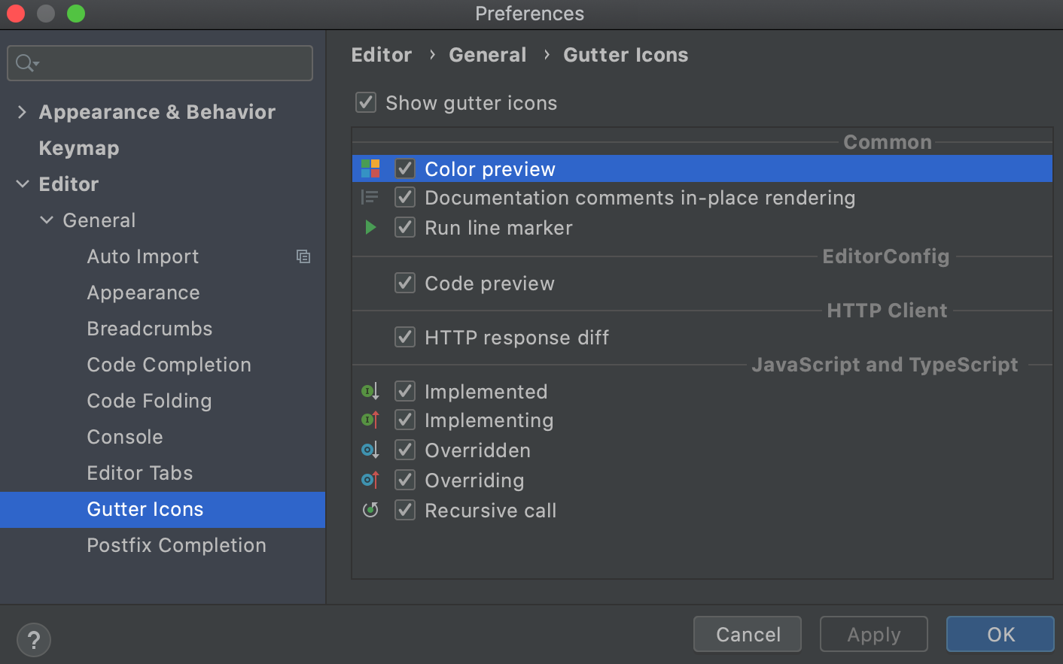Click the Implementing gutter icon
This screenshot has height=664, width=1063.
(370, 420)
